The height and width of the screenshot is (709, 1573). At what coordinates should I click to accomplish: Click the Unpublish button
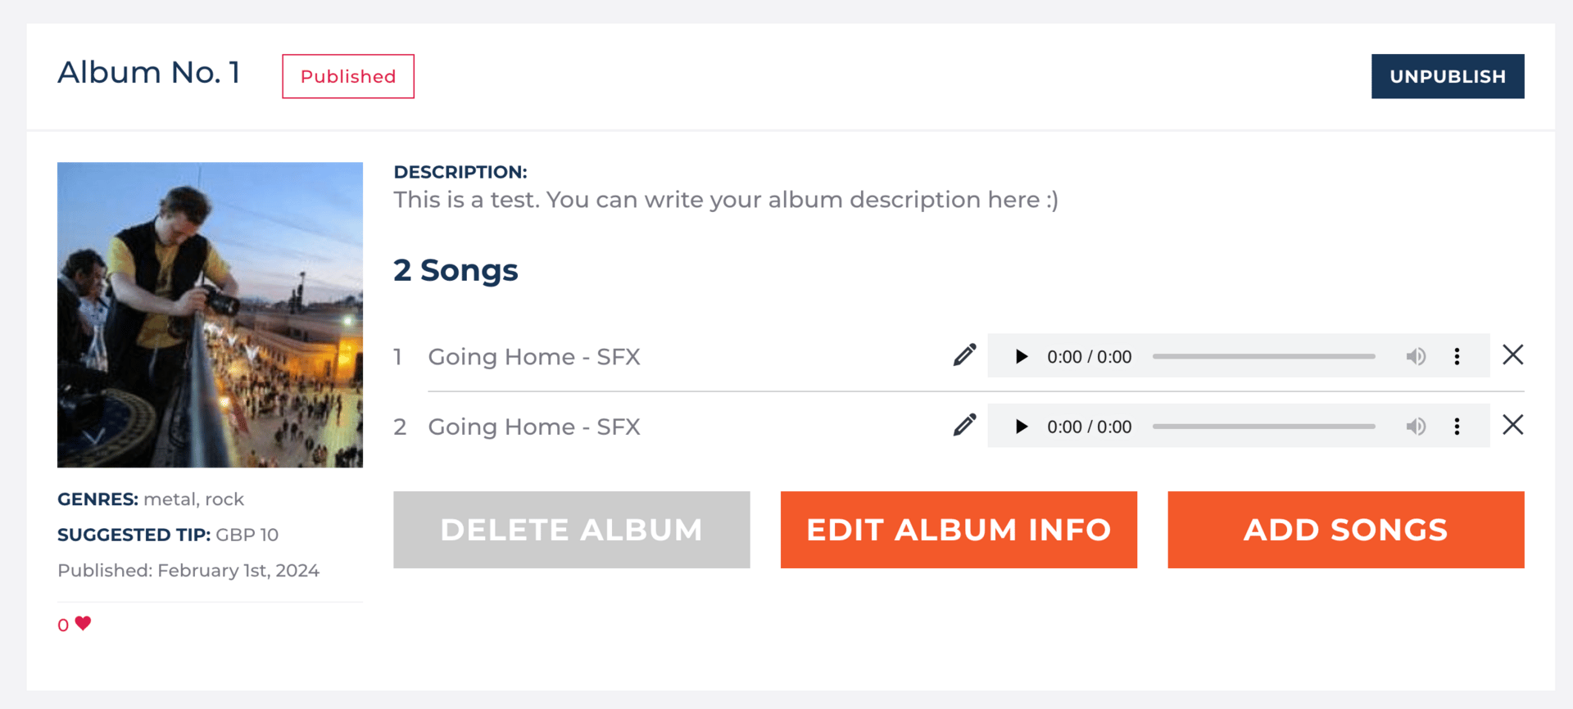click(x=1448, y=76)
